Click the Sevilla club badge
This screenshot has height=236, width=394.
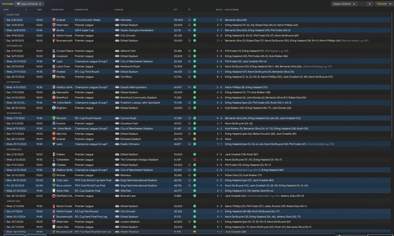54,30
